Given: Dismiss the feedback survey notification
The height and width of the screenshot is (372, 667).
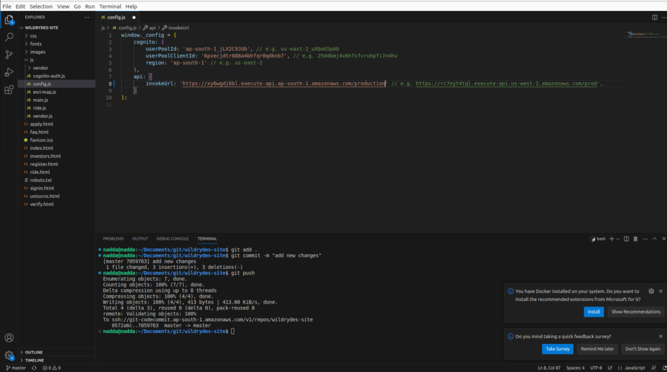Looking at the screenshot, I should (660, 336).
